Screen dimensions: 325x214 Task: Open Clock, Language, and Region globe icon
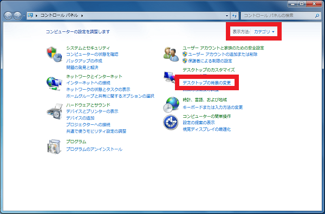point(171,104)
